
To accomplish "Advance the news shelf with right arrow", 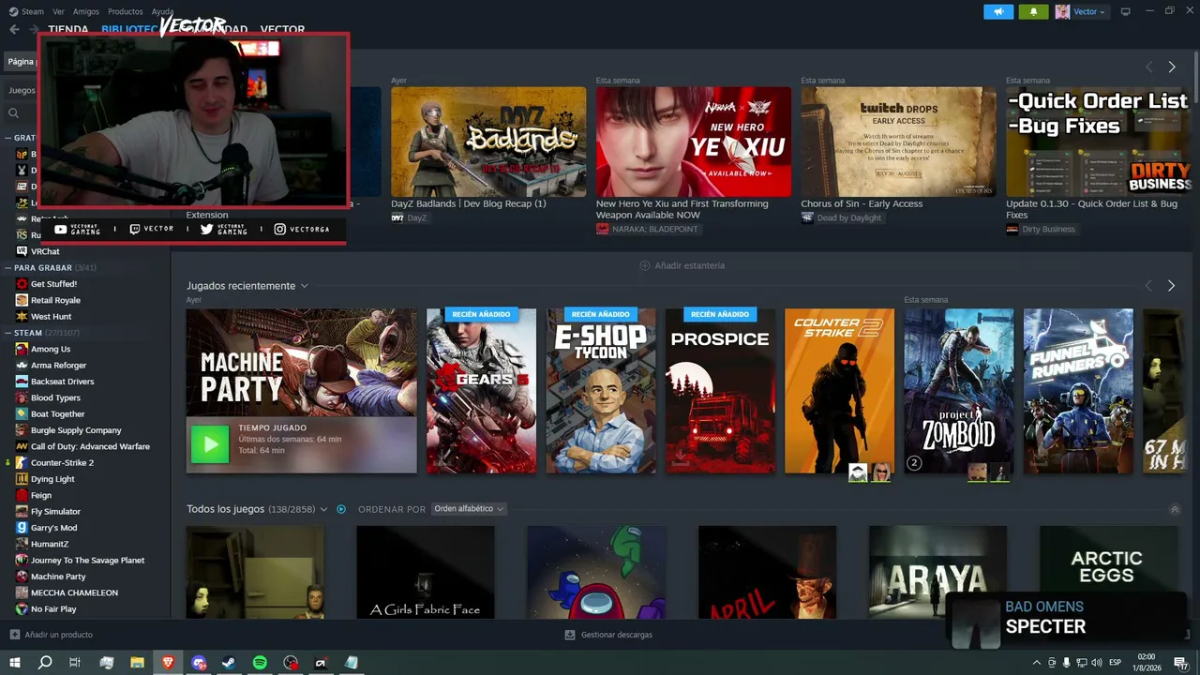I will [1171, 67].
